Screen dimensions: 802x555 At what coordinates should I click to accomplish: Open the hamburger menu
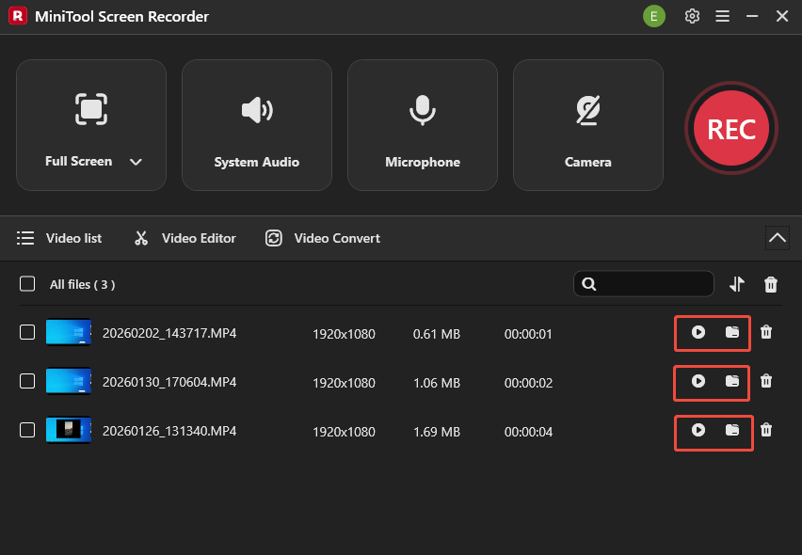coord(723,16)
